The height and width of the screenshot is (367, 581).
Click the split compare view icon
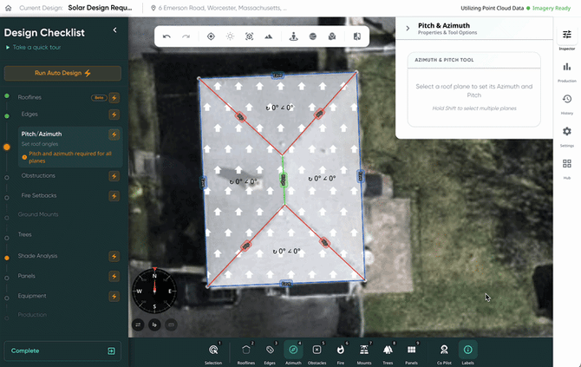coord(356,36)
